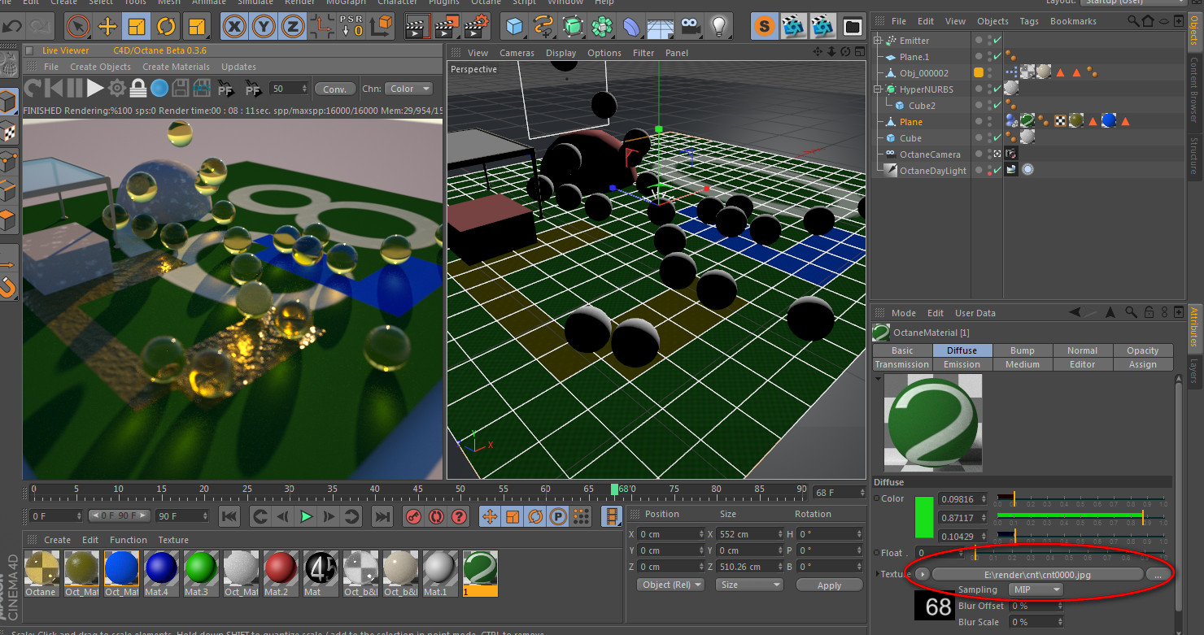Click the texture browse '...' button
This screenshot has width=1204, height=635.
1158,574
